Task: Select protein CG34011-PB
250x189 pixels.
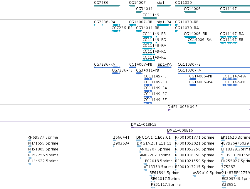Action: (139, 73)
